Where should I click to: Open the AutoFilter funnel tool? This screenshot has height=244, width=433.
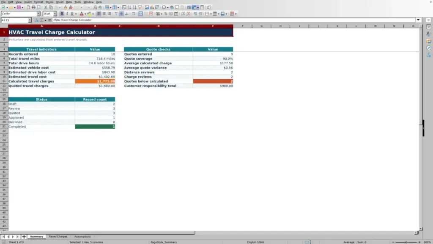click(x=140, y=7)
